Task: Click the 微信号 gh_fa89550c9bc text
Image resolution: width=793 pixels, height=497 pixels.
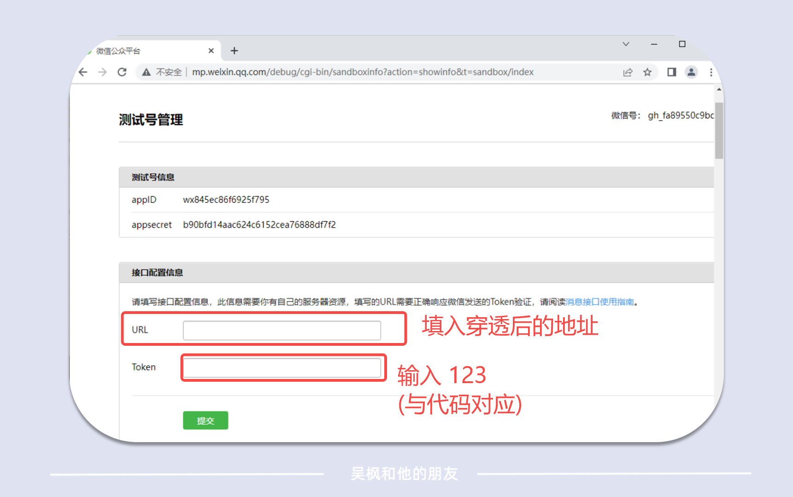Action: (x=663, y=115)
